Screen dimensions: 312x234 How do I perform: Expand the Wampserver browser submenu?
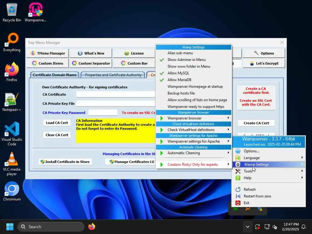(x=193, y=118)
